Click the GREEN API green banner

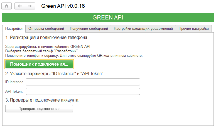coord(108,18)
